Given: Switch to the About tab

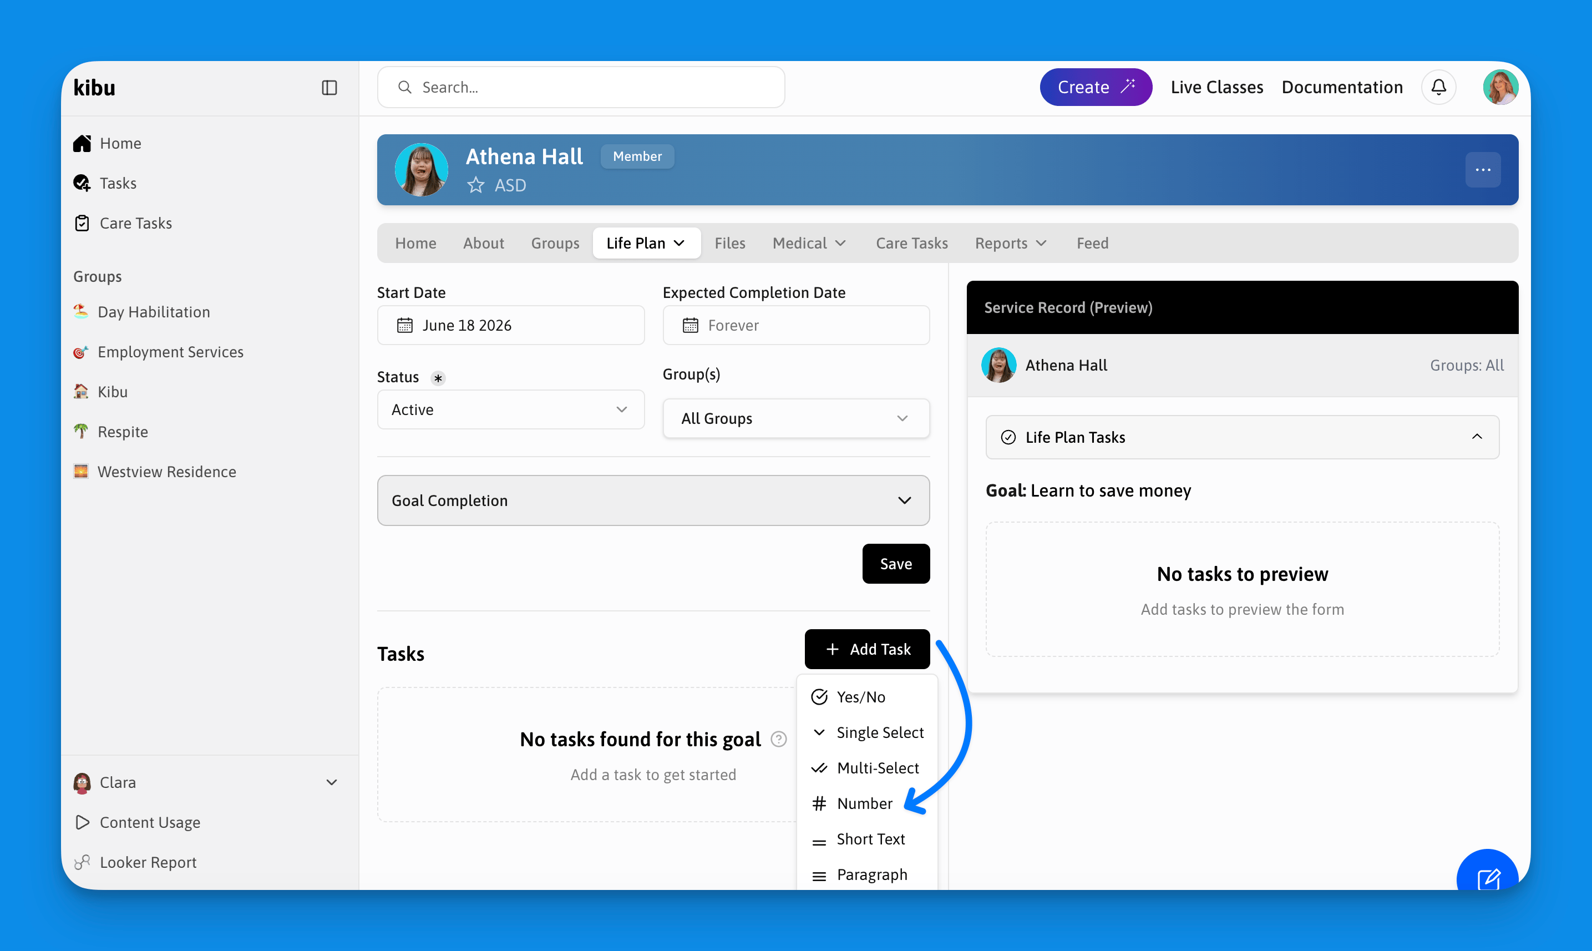Looking at the screenshot, I should coord(484,244).
